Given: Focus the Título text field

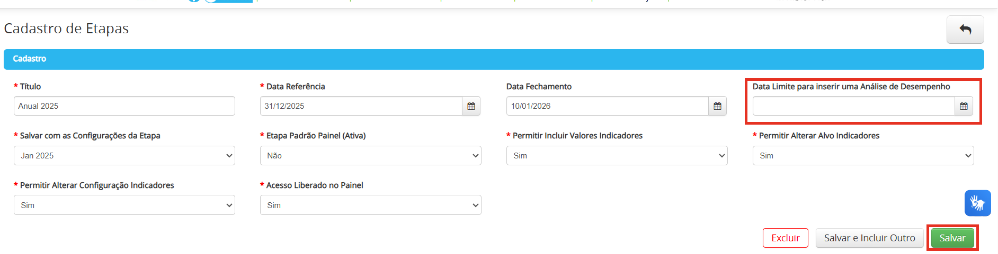Looking at the screenshot, I should (x=124, y=106).
